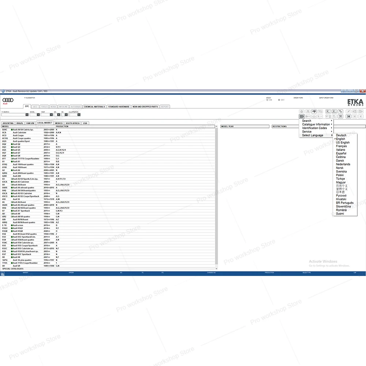Image resolution: width=366 pixels, height=366 pixels.
Task: Select the Audi e-tron model row
Action: point(108,225)
